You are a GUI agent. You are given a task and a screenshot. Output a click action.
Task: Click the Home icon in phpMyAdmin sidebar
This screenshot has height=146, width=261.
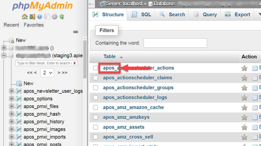pyautogui.click(x=24, y=17)
